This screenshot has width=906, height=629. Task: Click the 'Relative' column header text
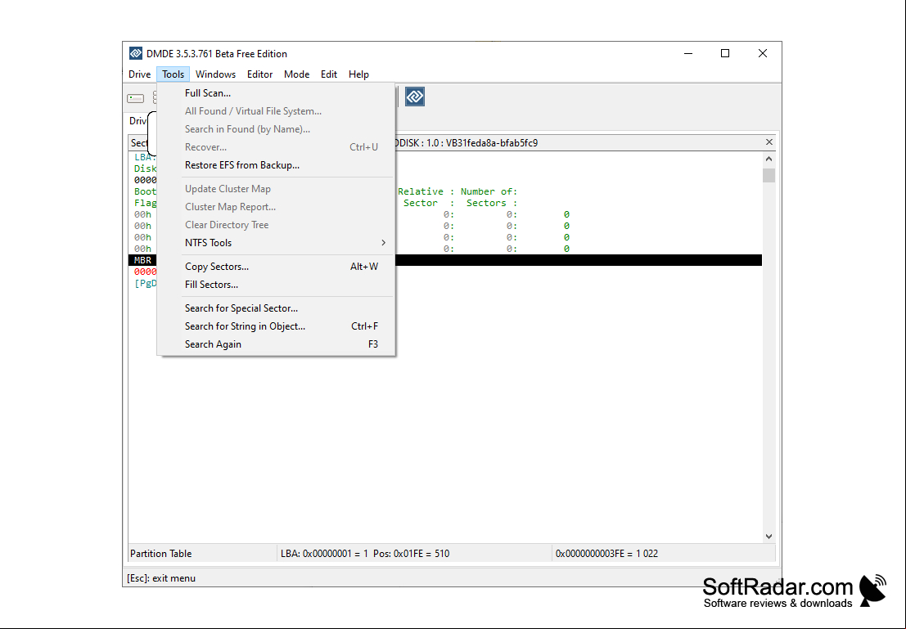click(421, 191)
